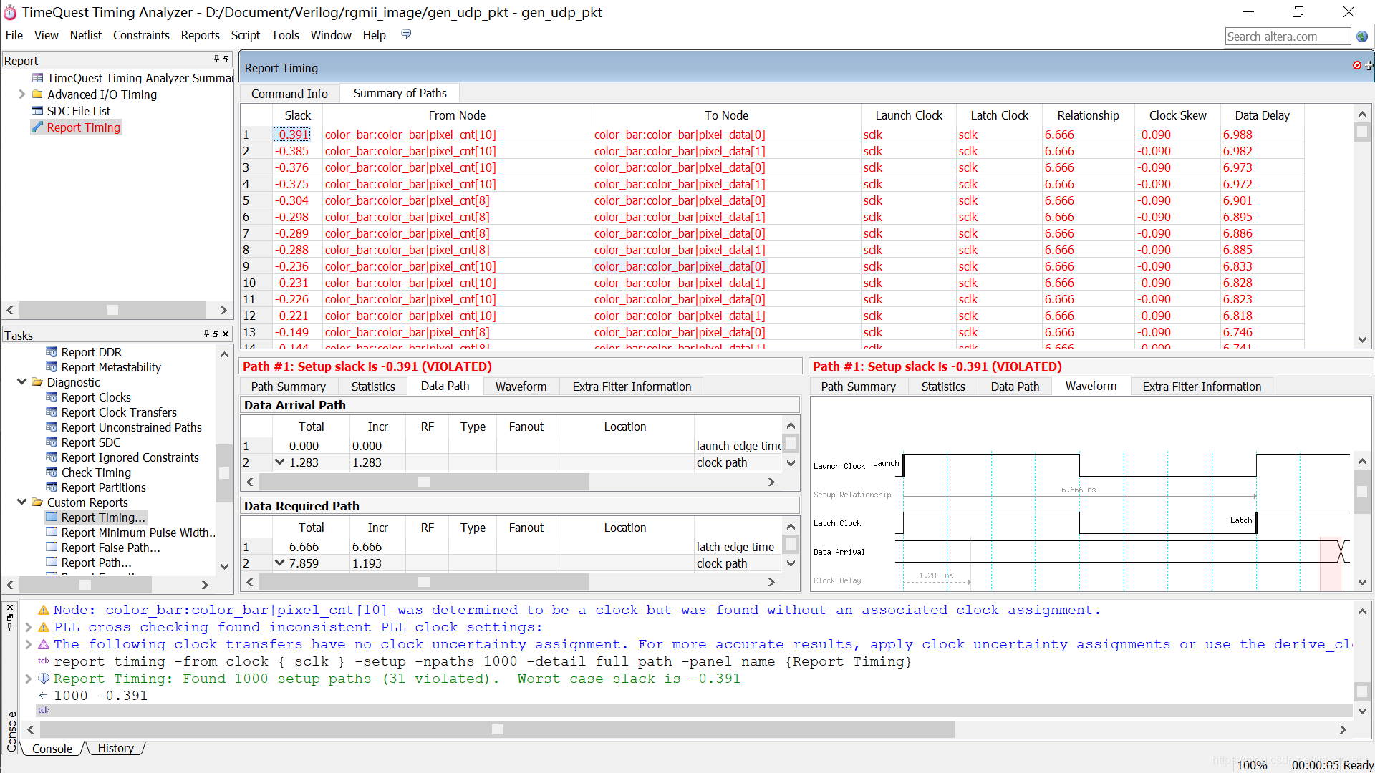Open left Statistics tab

click(x=373, y=386)
